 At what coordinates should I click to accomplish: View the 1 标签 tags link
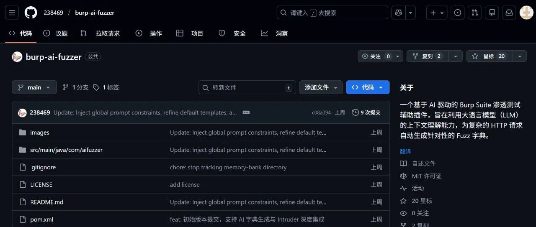tap(106, 87)
